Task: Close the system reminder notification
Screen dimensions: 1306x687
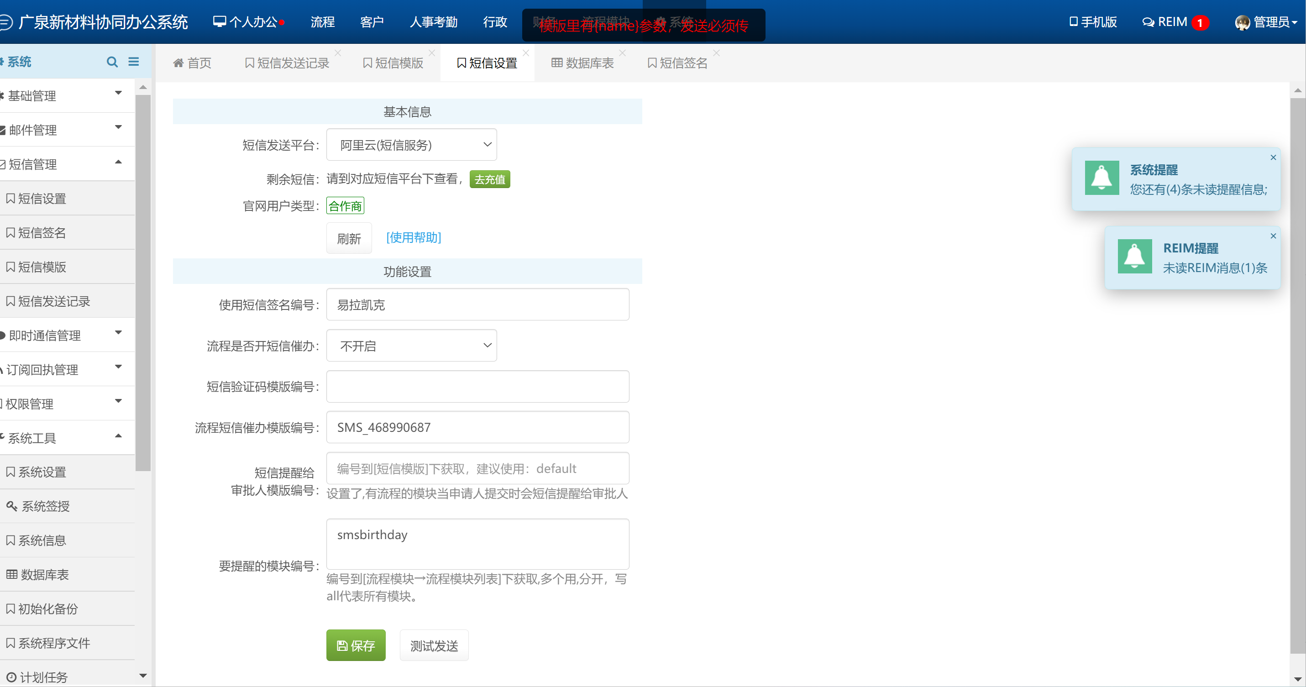Action: point(1273,157)
